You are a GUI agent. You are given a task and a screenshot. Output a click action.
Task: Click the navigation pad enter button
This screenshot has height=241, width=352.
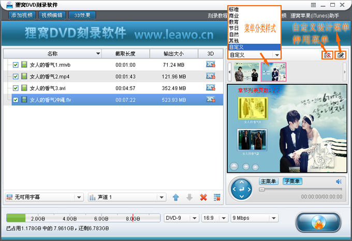click(242, 189)
